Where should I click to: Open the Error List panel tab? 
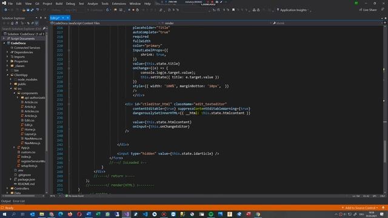point(19,201)
